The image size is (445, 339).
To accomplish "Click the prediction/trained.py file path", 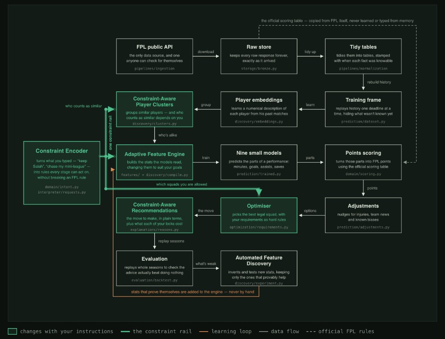I will pyautogui.click(x=259, y=174).
